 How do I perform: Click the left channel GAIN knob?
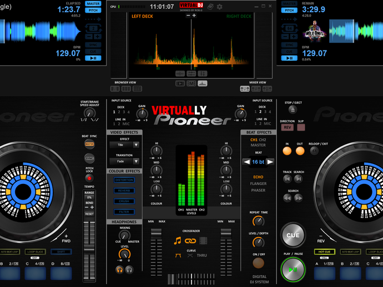click(x=142, y=114)
